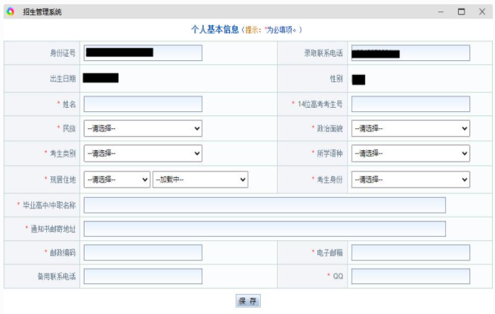Maximize the 招生管理系统 window
The width and height of the screenshot is (495, 314).
pyautogui.click(x=461, y=11)
